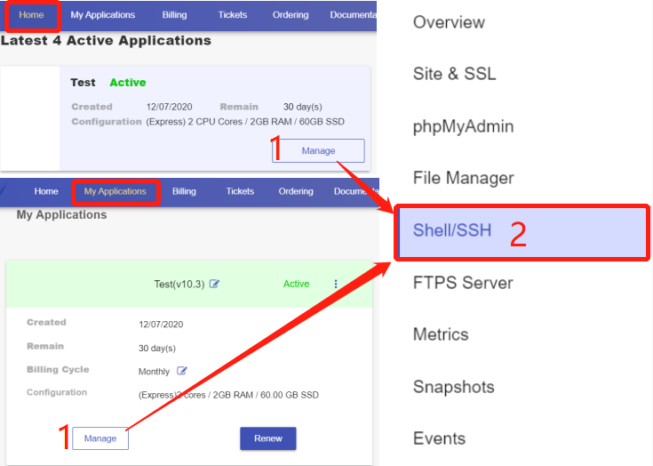Select Site & SSL menu item
Image resolution: width=653 pixels, height=466 pixels.
pos(454,74)
